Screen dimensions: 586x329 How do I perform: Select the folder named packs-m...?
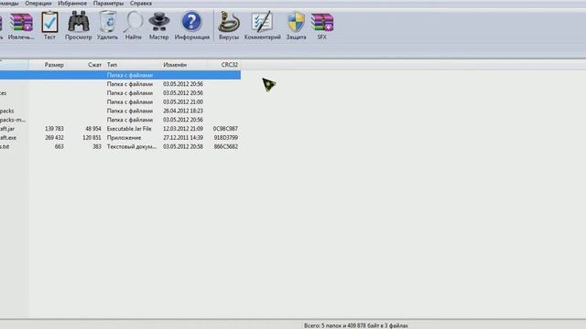[x=13, y=120]
